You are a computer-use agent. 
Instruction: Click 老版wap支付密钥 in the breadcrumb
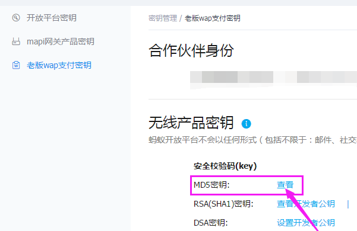click(x=213, y=18)
